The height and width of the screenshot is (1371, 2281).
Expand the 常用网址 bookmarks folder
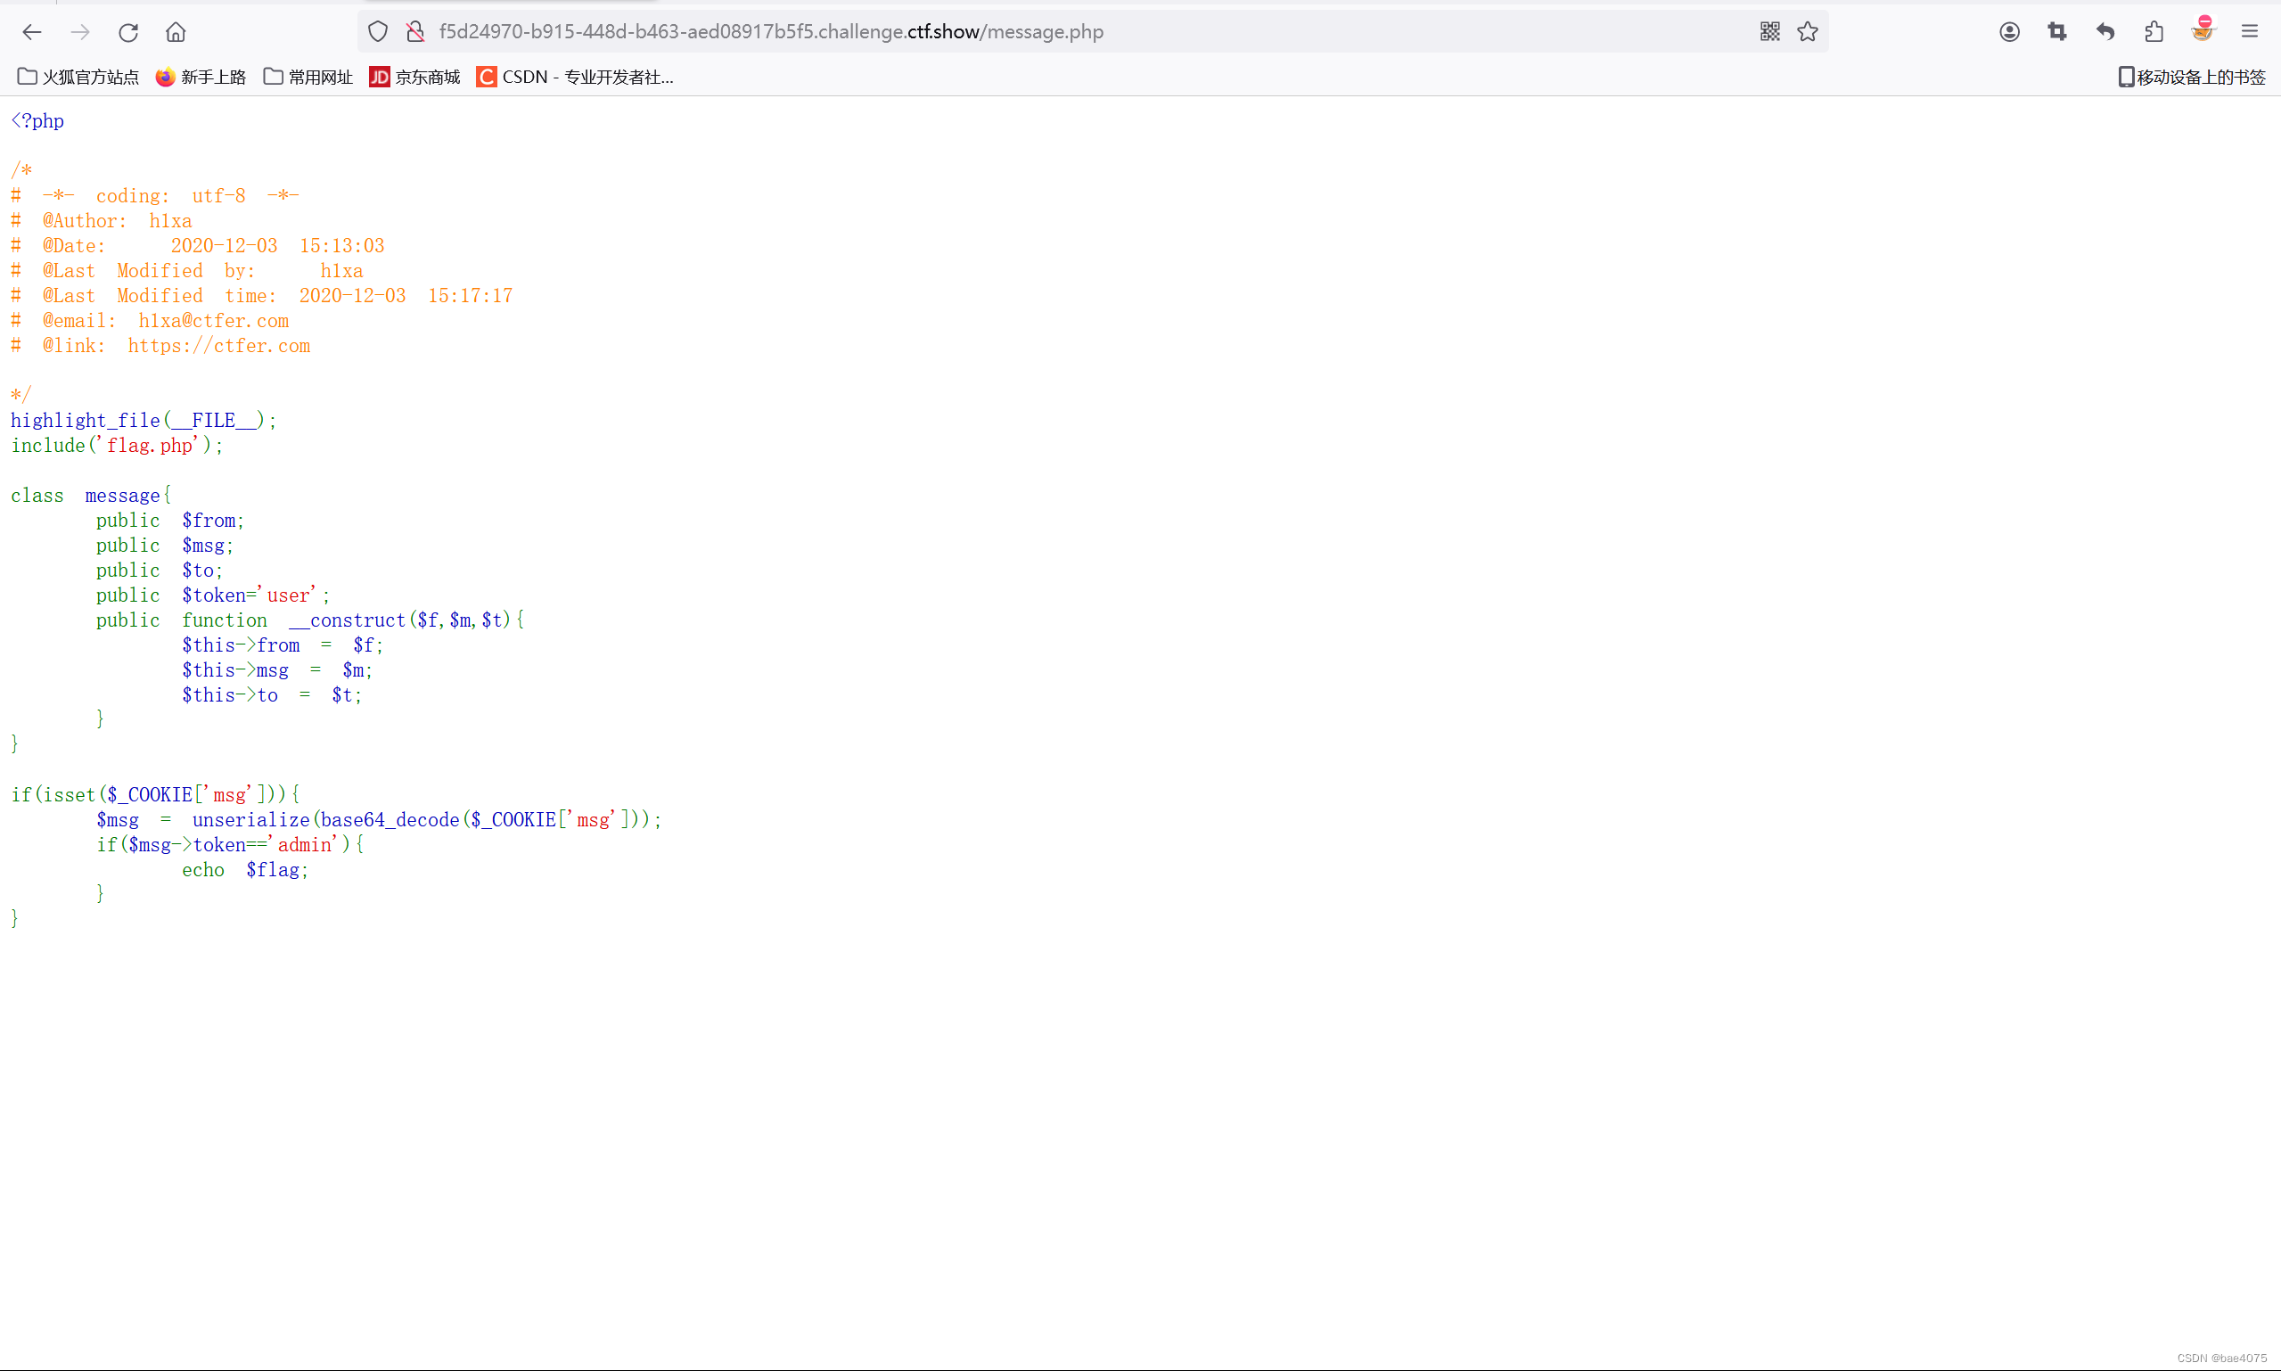pos(308,77)
